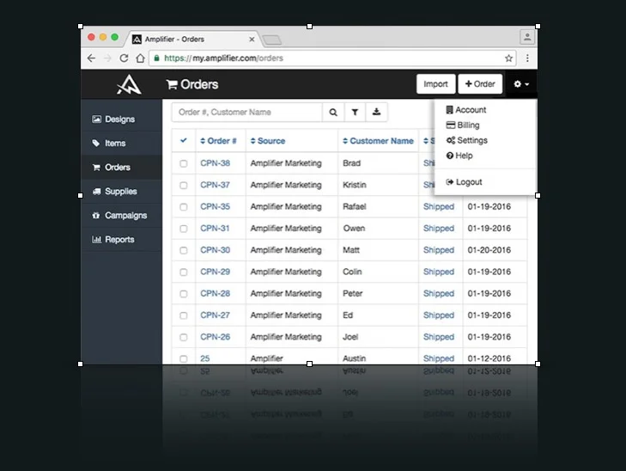626x471 pixels.
Task: Check the box for order CPN-28
Action: click(x=183, y=294)
